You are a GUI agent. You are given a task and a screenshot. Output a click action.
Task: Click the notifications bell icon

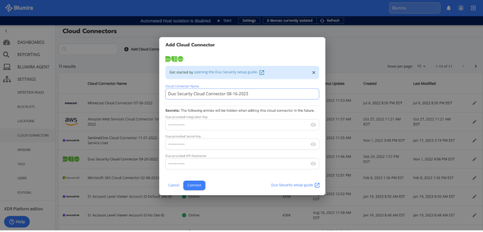449,8
